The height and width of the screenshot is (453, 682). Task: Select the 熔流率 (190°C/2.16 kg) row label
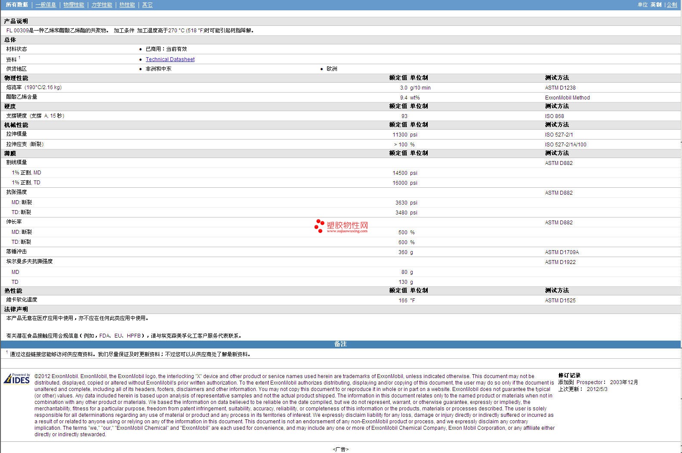(x=34, y=87)
